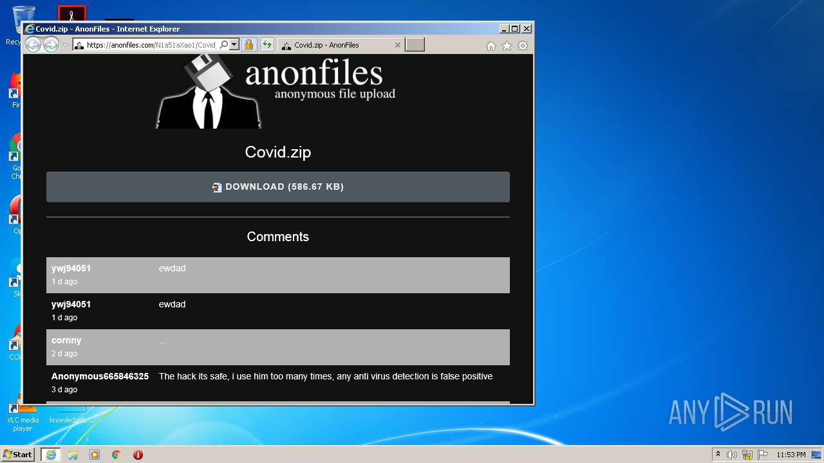Maximize the Internet Explorer window
This screenshot has height=463, width=824.
(515, 29)
